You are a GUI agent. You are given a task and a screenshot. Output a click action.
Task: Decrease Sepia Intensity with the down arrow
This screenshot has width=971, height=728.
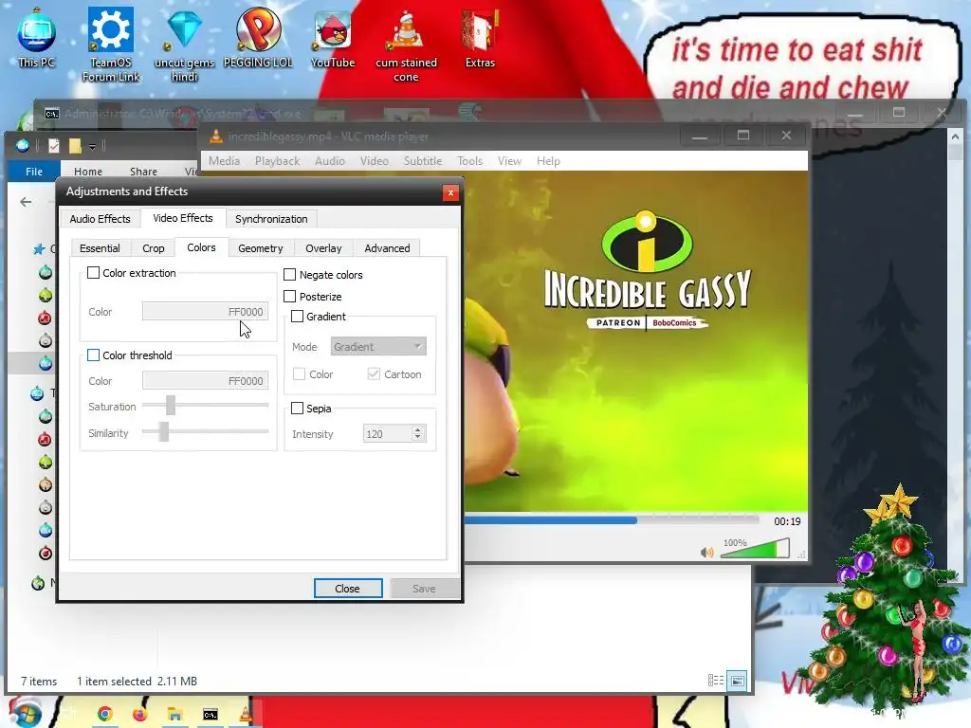[x=418, y=438]
